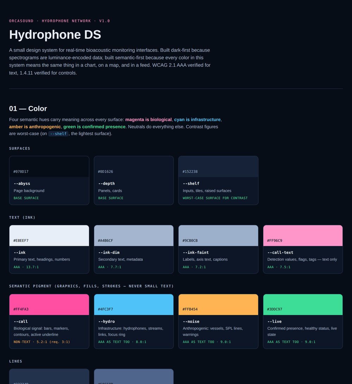Click the '--abyss' token name

(x=22, y=184)
